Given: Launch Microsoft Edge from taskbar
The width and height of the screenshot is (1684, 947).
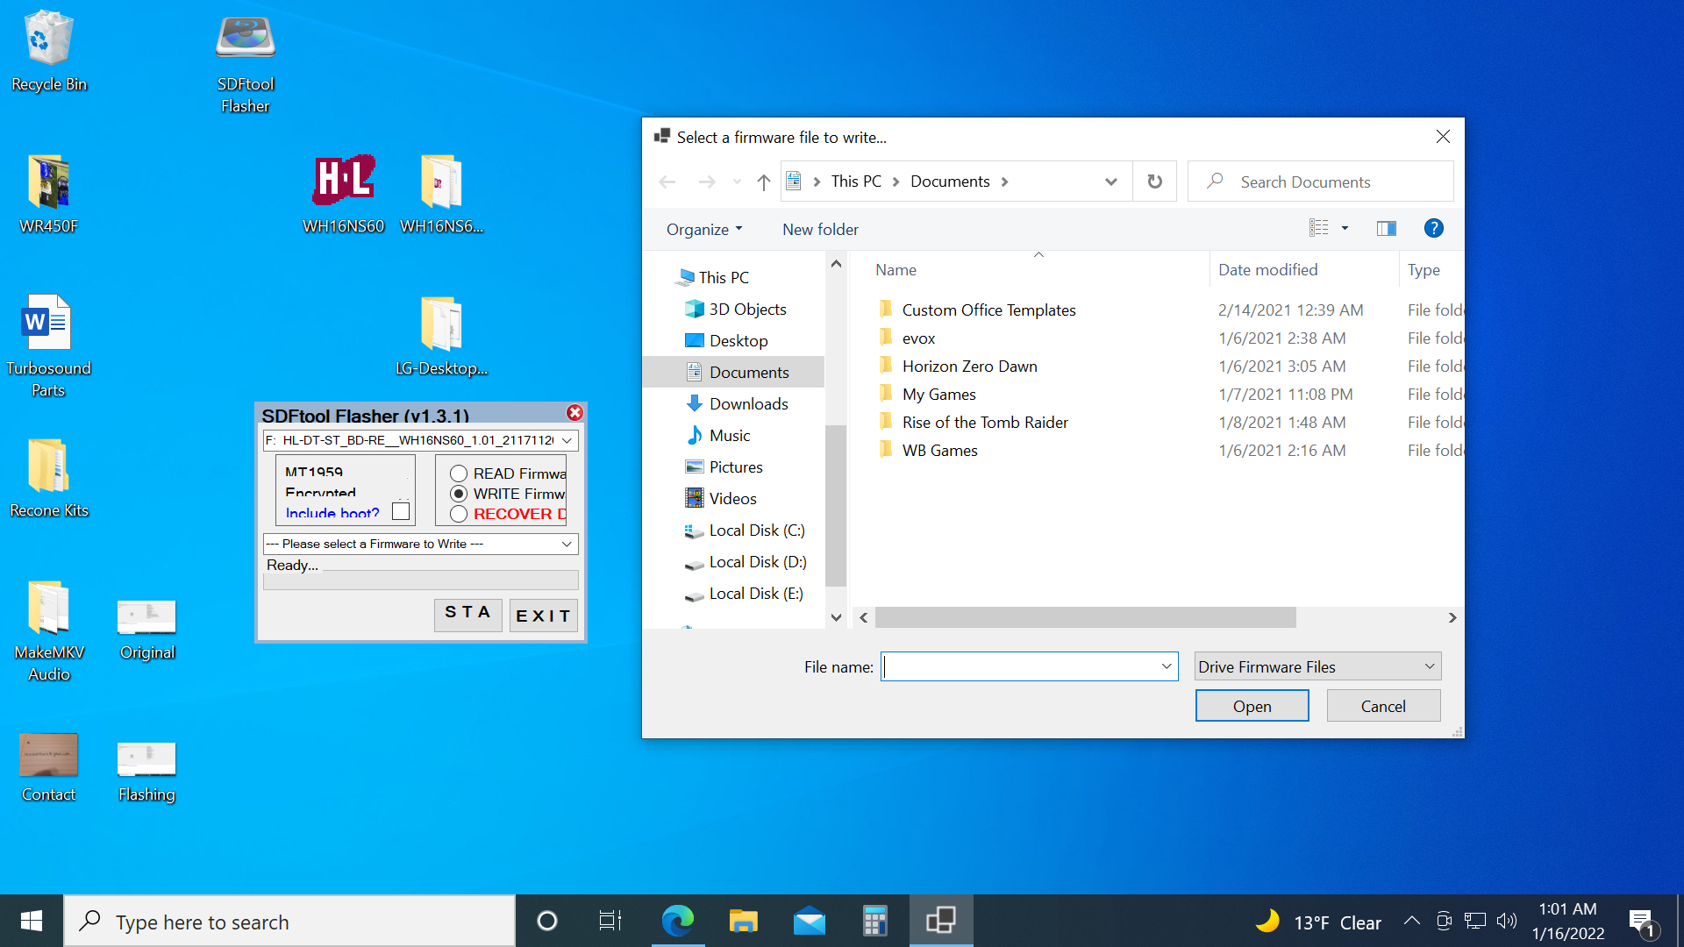Looking at the screenshot, I should 677,921.
